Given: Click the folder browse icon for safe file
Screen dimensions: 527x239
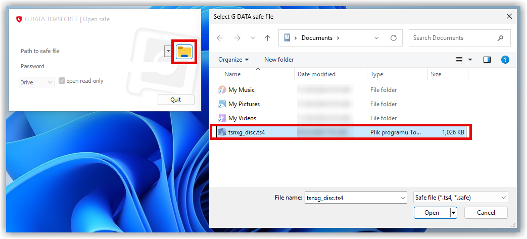Looking at the screenshot, I should [x=184, y=52].
